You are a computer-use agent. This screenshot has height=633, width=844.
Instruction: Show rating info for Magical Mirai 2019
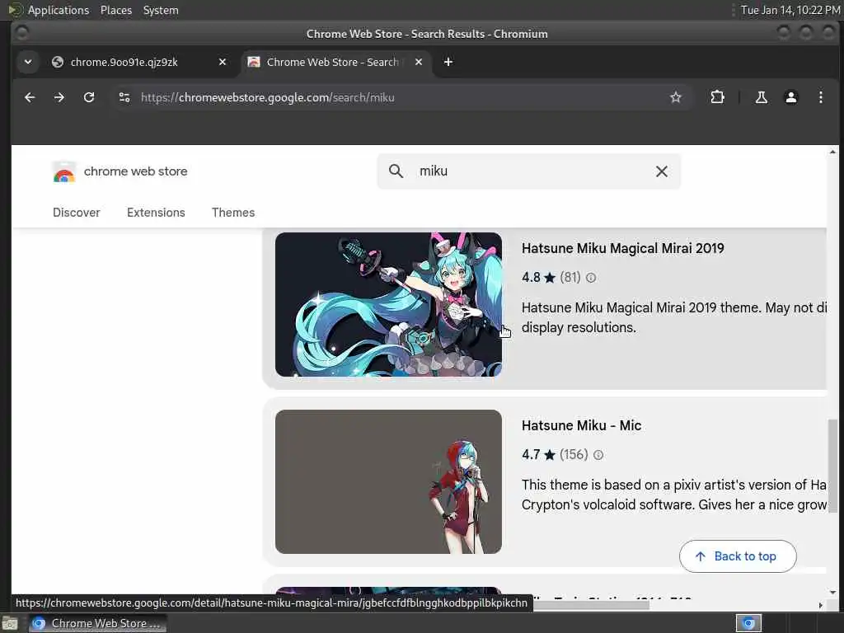point(590,278)
